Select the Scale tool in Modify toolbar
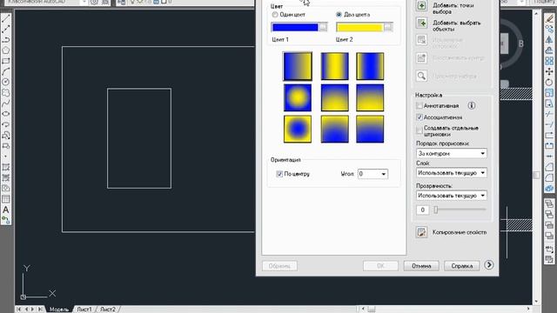Viewport: 557px width, 313px height. [x=549, y=93]
